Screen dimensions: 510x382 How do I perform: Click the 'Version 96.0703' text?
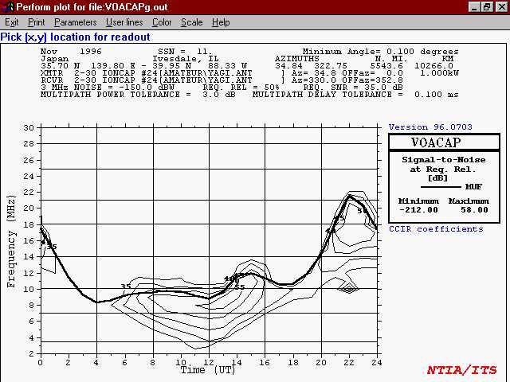(430, 127)
